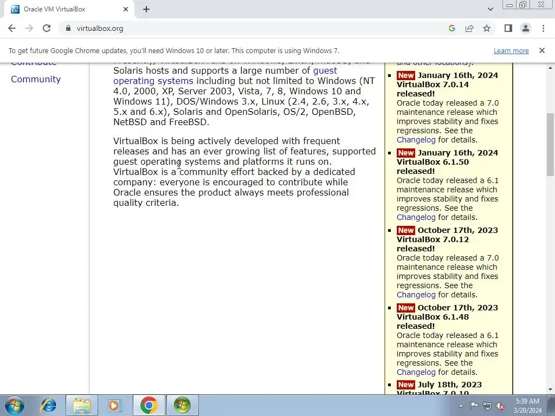Launch Internet Explorer from the taskbar
The width and height of the screenshot is (555, 416).
pyautogui.click(x=48, y=405)
